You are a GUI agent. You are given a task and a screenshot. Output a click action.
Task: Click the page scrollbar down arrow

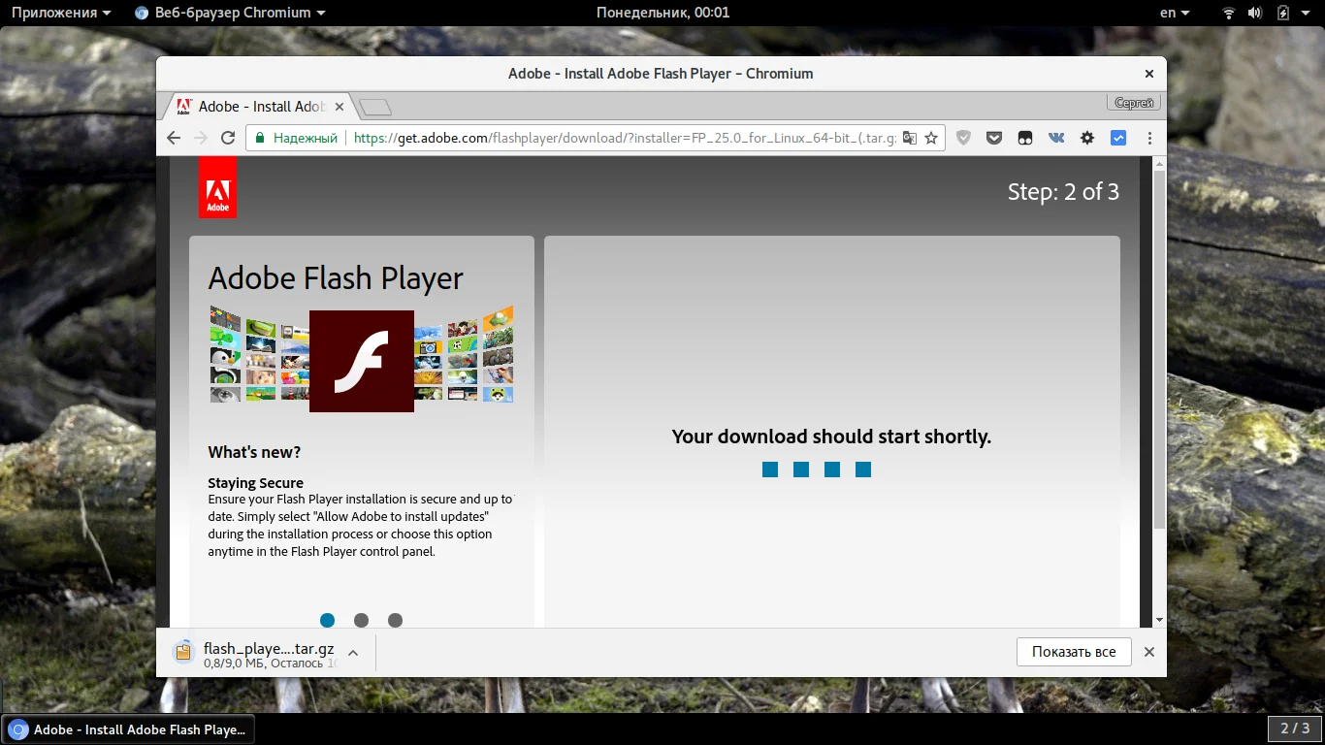tap(1159, 620)
